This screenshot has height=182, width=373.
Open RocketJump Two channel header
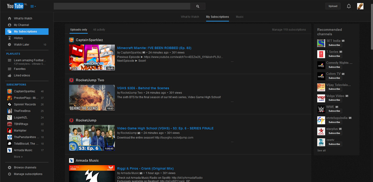tap(90, 80)
